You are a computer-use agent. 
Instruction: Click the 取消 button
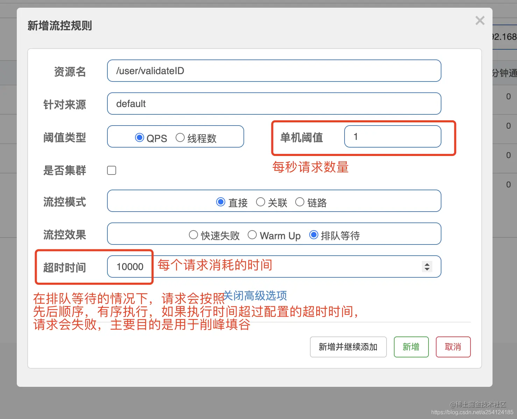coord(453,347)
